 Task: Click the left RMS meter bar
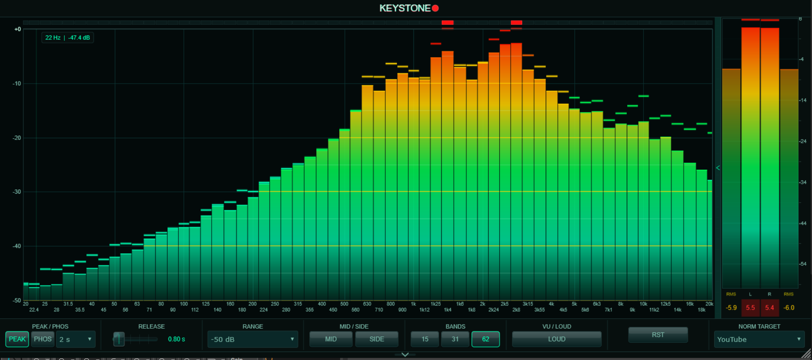pyautogui.click(x=731, y=178)
